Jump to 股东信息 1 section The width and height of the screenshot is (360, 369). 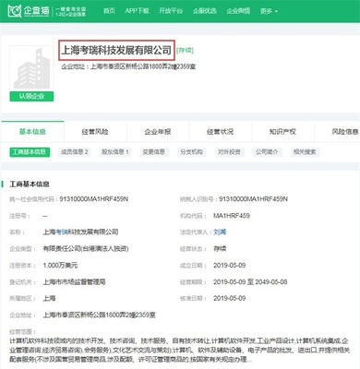[x=115, y=152]
